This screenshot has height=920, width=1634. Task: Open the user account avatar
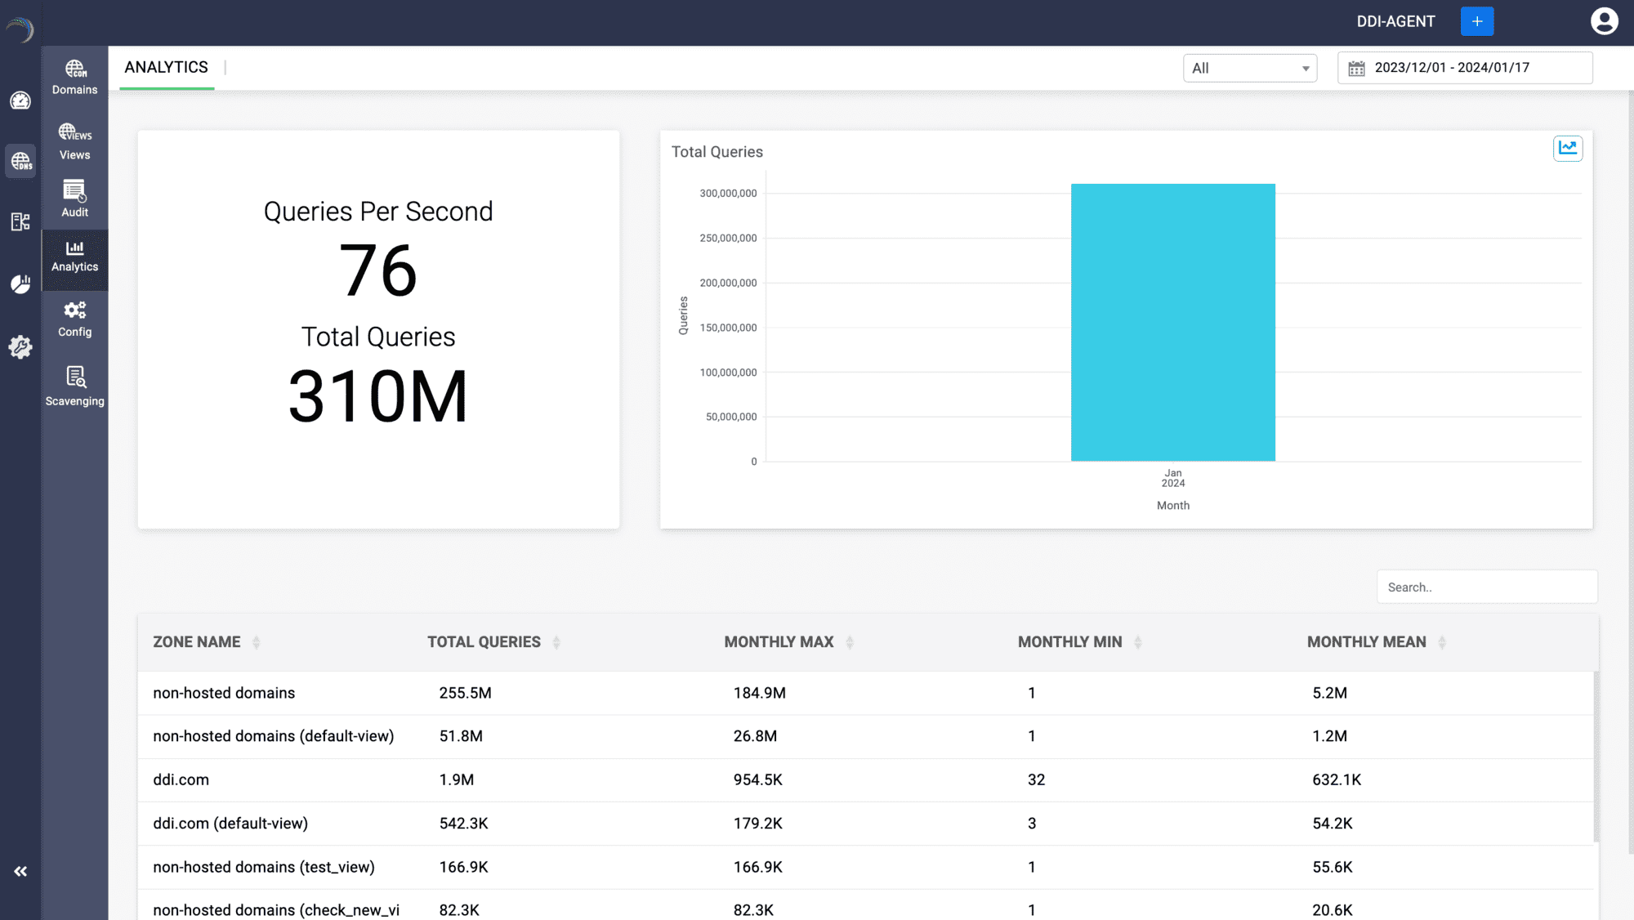(x=1604, y=20)
